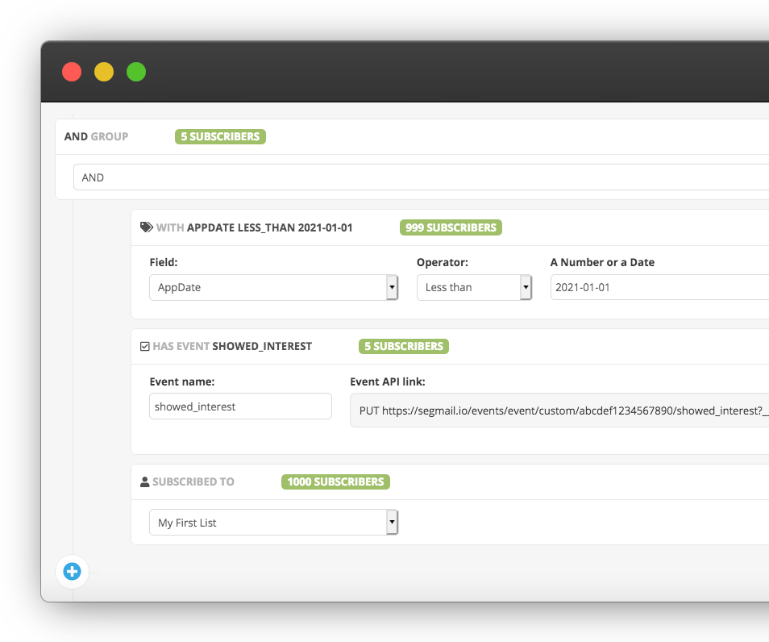Click the 999 SUBSCRIBERS badge
The width and height of the screenshot is (769, 642).
[x=450, y=227]
